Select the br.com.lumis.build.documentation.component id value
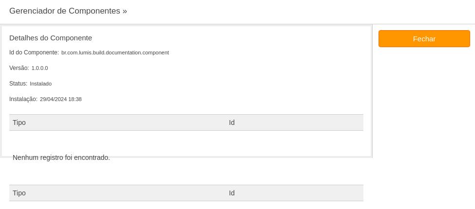 point(115,52)
